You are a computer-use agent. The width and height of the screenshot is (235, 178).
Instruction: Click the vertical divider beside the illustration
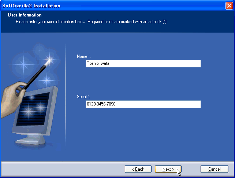[x=66, y=94]
